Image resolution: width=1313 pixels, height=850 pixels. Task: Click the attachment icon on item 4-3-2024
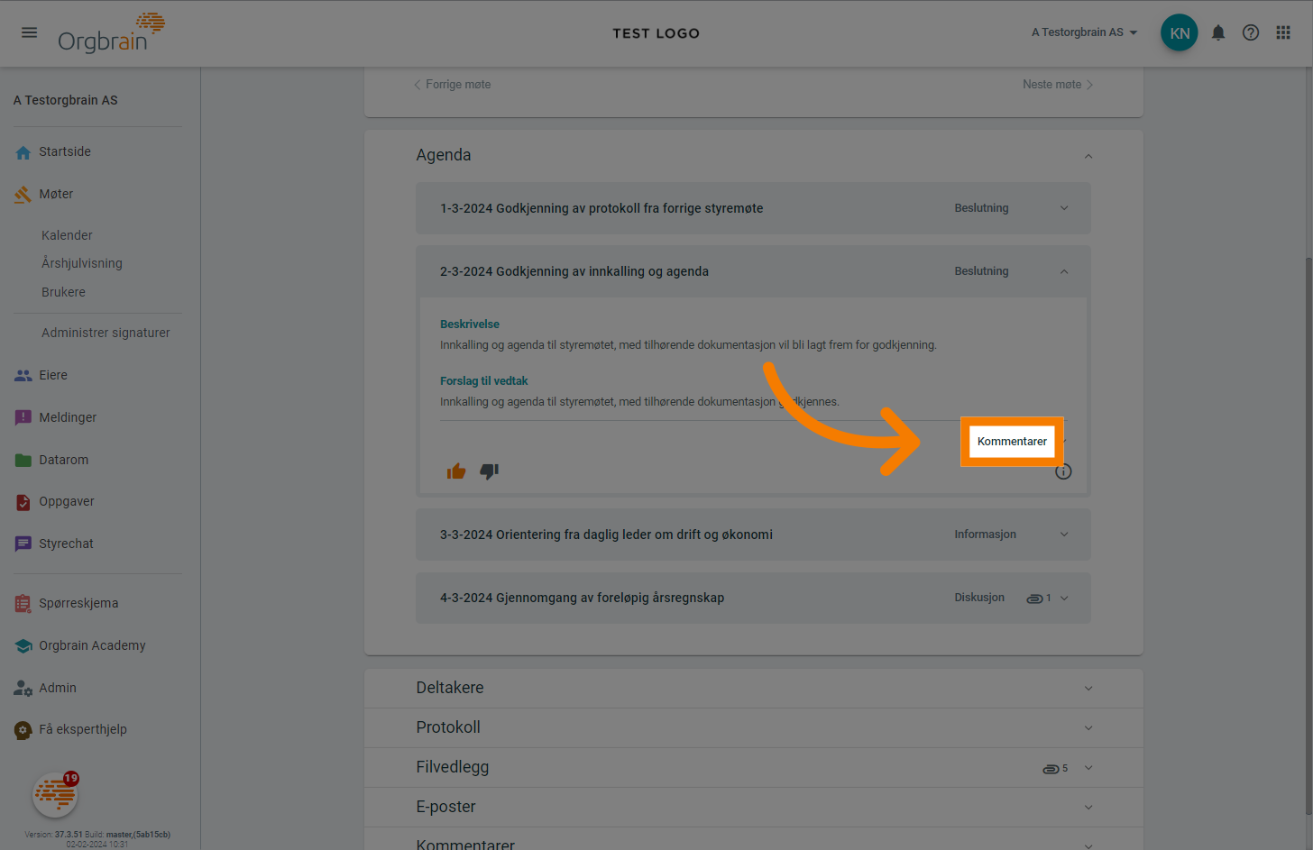pos(1036,599)
